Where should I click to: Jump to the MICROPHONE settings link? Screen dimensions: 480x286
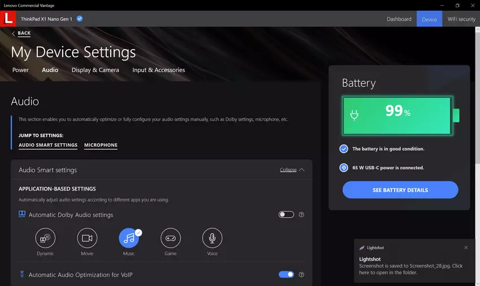101,145
